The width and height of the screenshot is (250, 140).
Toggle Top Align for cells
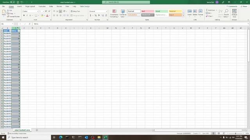pyautogui.click(x=54, y=11)
